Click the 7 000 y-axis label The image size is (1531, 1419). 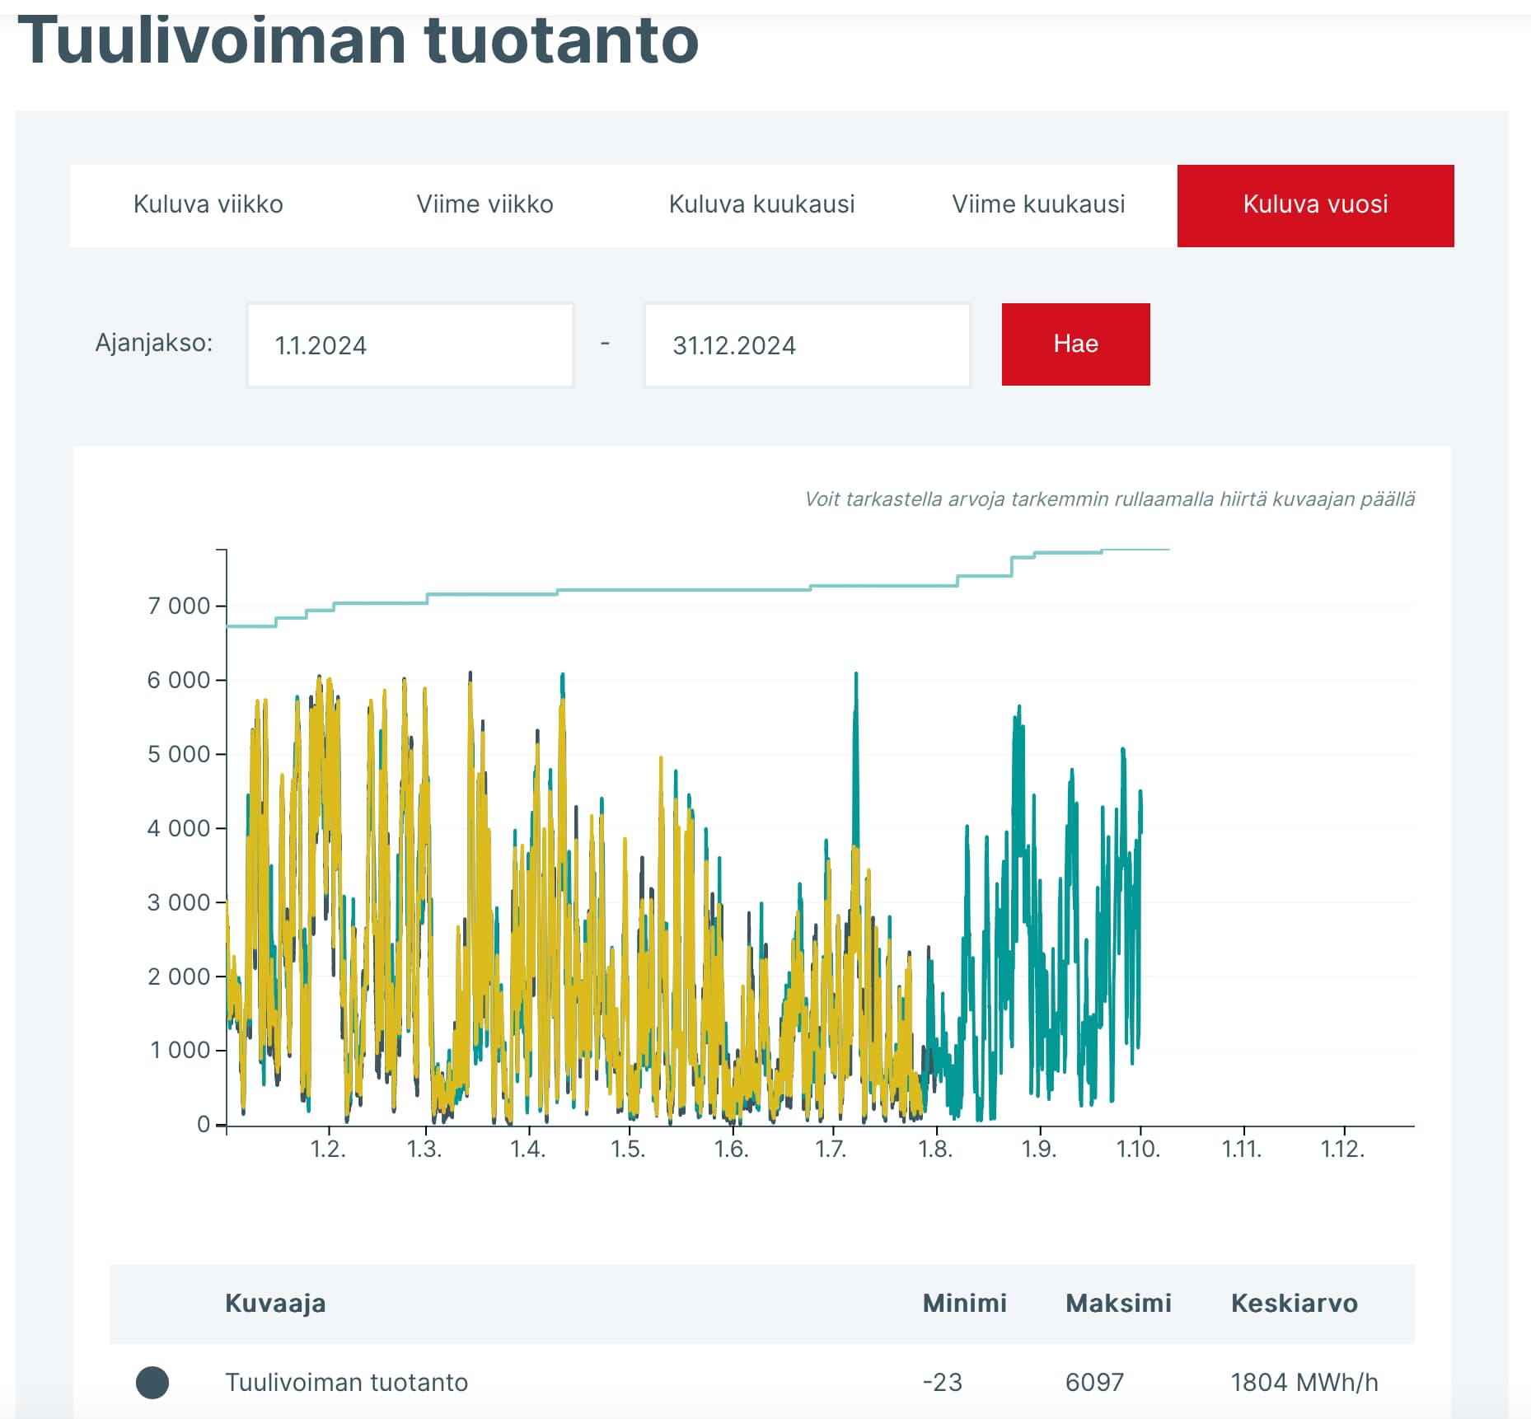(x=179, y=606)
